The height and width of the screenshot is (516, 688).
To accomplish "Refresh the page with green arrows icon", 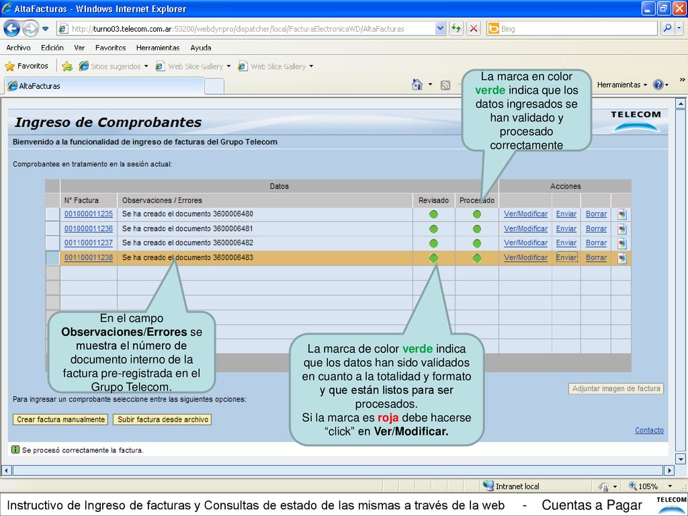I will pyautogui.click(x=456, y=29).
